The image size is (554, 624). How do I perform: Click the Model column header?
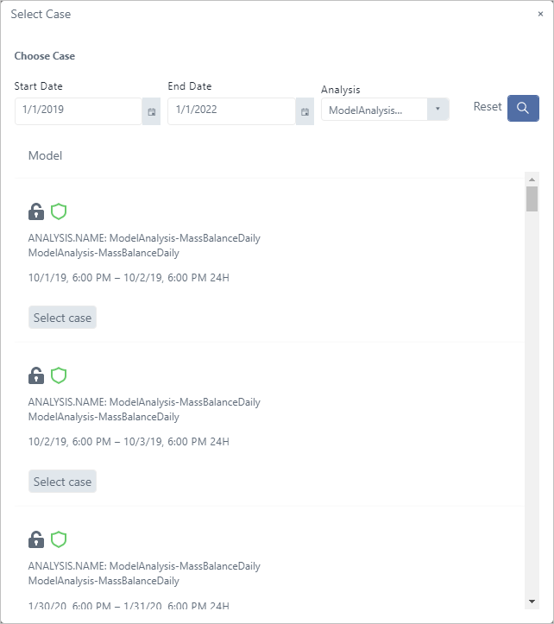(45, 156)
